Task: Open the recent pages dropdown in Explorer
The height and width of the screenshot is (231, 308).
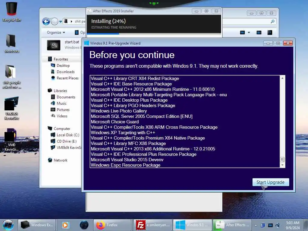Action: point(60,22)
